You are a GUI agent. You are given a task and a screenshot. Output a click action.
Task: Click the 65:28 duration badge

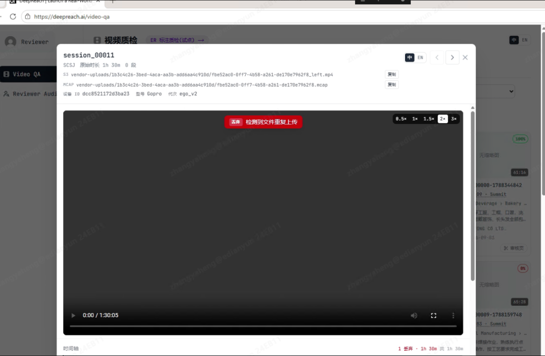520,302
